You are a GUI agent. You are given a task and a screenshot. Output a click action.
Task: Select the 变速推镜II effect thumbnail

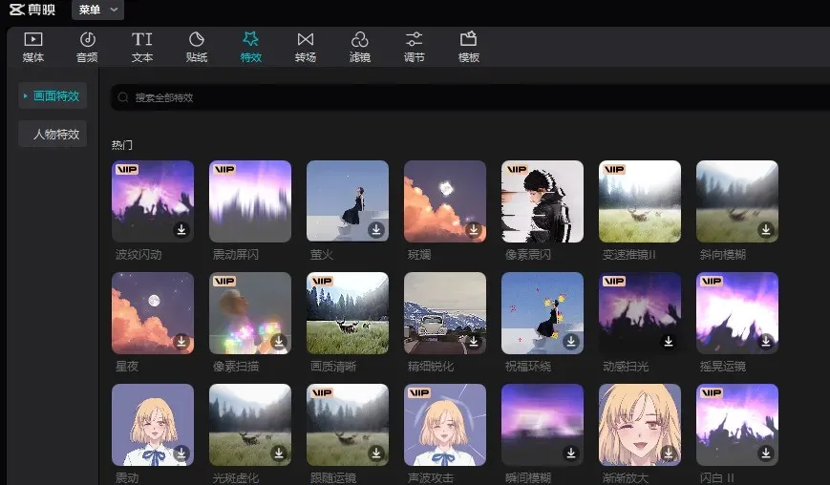(x=640, y=201)
